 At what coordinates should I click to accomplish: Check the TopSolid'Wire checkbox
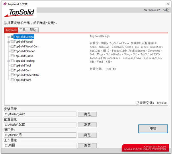click(x=12, y=80)
